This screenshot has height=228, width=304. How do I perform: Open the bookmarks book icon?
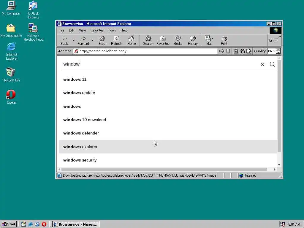pos(236,51)
